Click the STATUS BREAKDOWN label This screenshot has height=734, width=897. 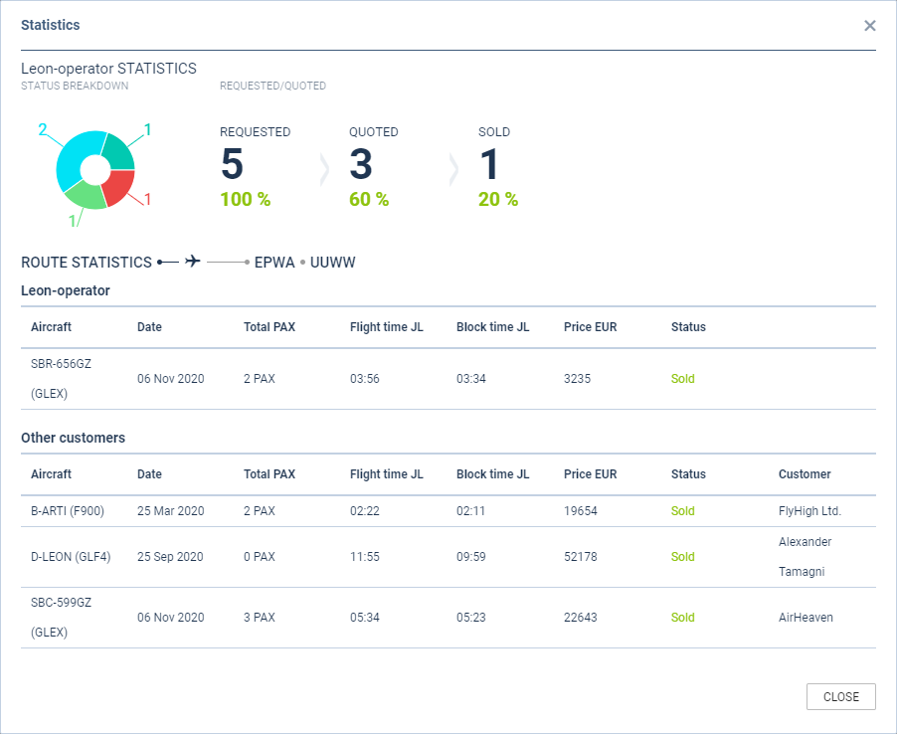(75, 86)
